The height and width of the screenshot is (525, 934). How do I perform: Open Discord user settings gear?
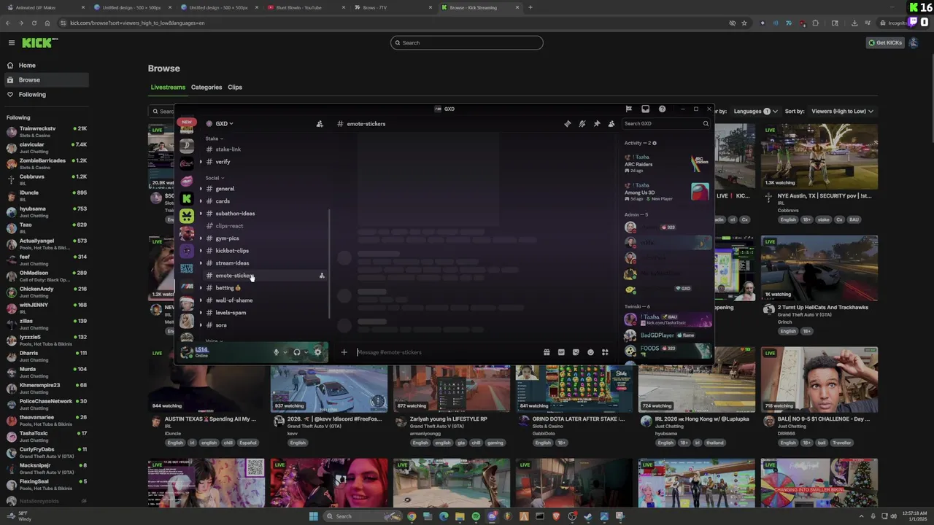coord(317,352)
